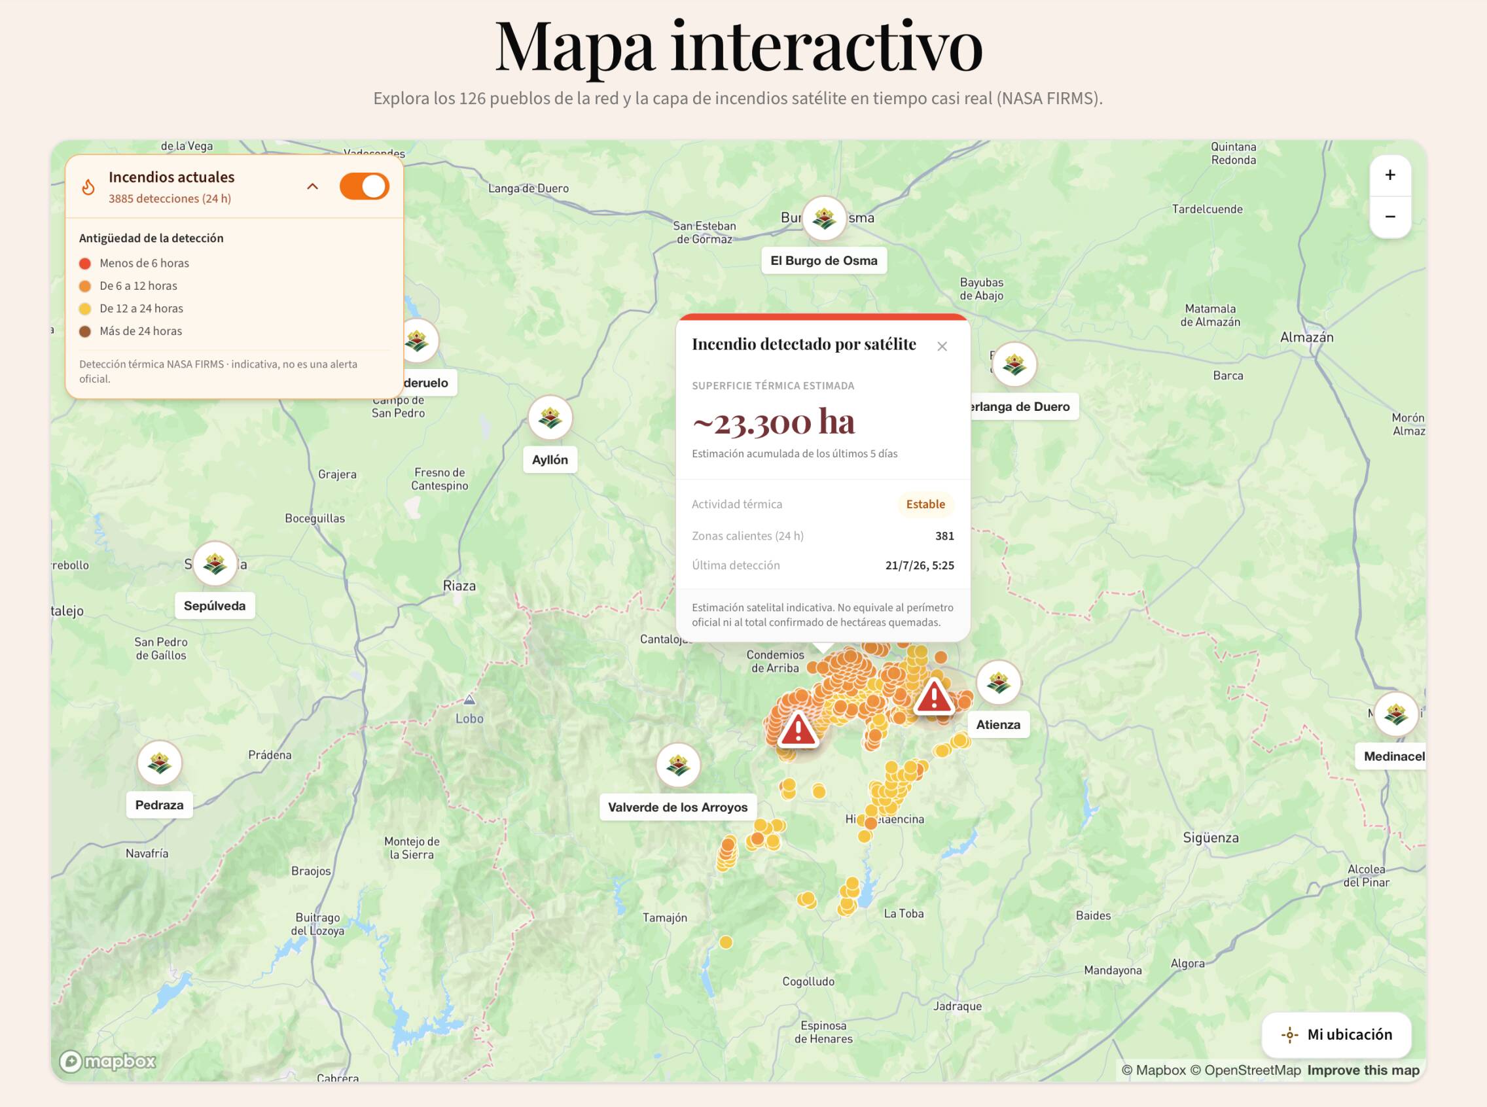
Task: Click the yellow detection dot south of Tamajón
Action: tap(725, 943)
